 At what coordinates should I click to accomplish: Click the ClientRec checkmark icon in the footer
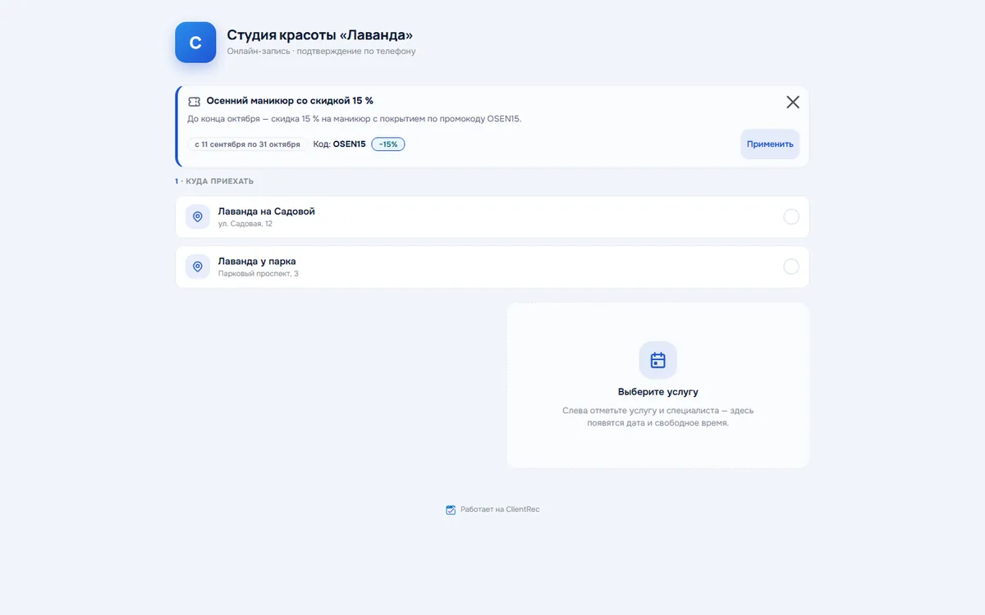tap(451, 509)
